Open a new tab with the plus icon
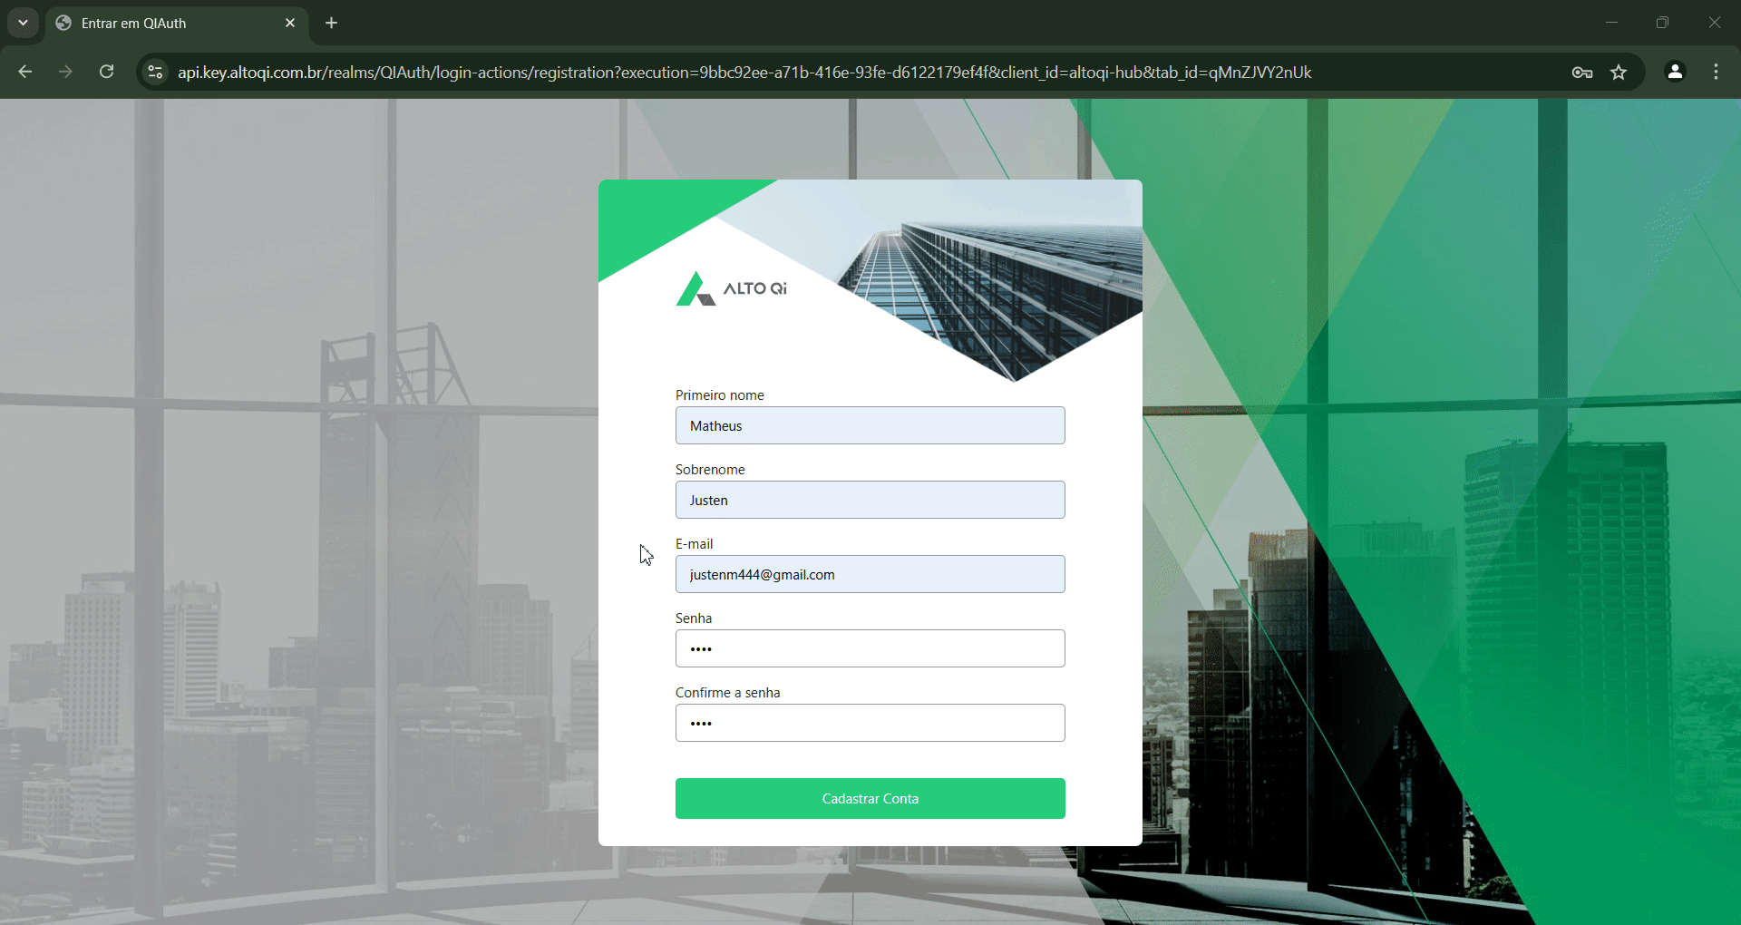This screenshot has height=925, width=1741. [x=332, y=23]
